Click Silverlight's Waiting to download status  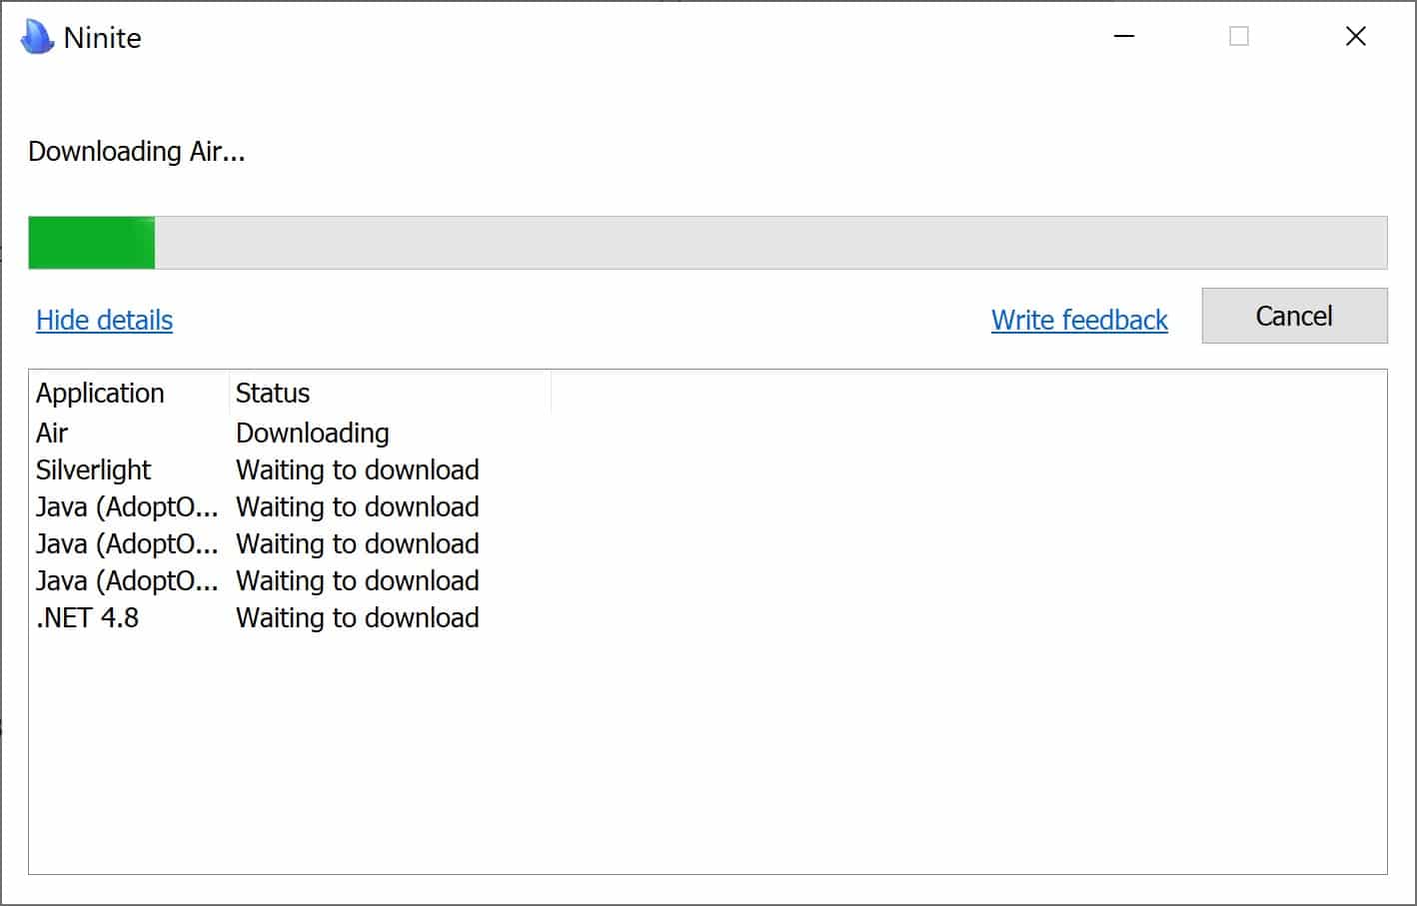tap(358, 469)
